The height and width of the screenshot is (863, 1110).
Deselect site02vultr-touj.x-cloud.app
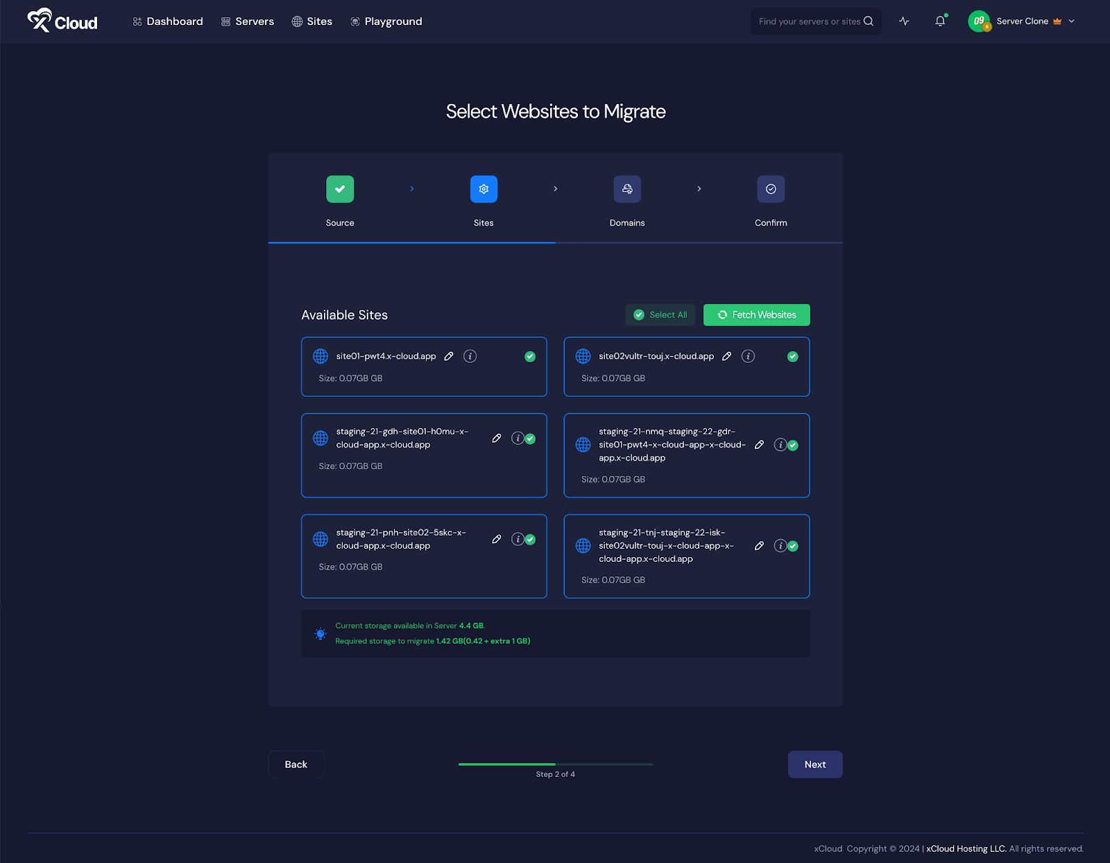point(792,356)
